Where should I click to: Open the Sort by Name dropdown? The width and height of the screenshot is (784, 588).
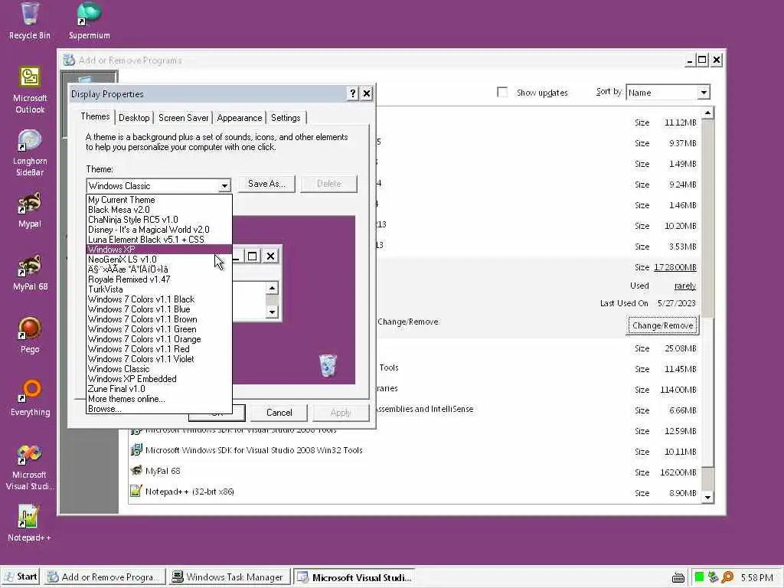coord(668,92)
